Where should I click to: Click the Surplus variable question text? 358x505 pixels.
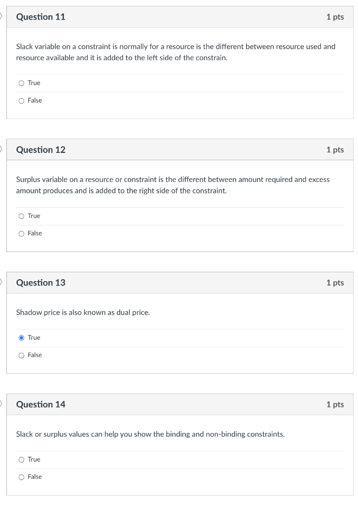point(172,184)
